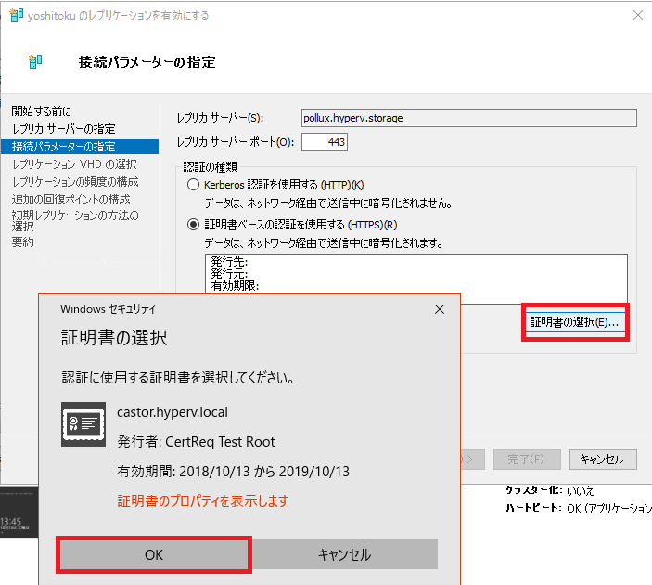652x585 pixels.
Task: Open 追加の回復ポイントの構成 step
Action: point(71,199)
